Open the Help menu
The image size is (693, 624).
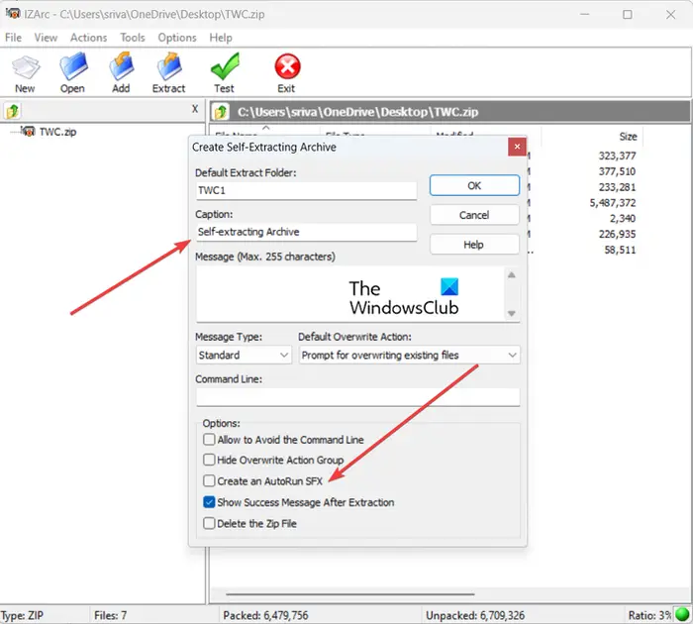(221, 38)
